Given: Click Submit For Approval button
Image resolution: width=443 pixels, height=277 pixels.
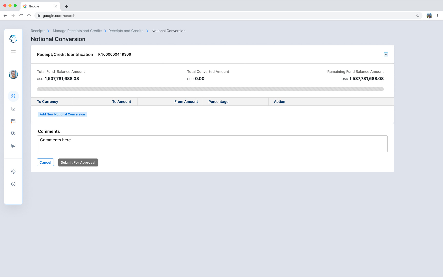Looking at the screenshot, I should click(x=78, y=162).
